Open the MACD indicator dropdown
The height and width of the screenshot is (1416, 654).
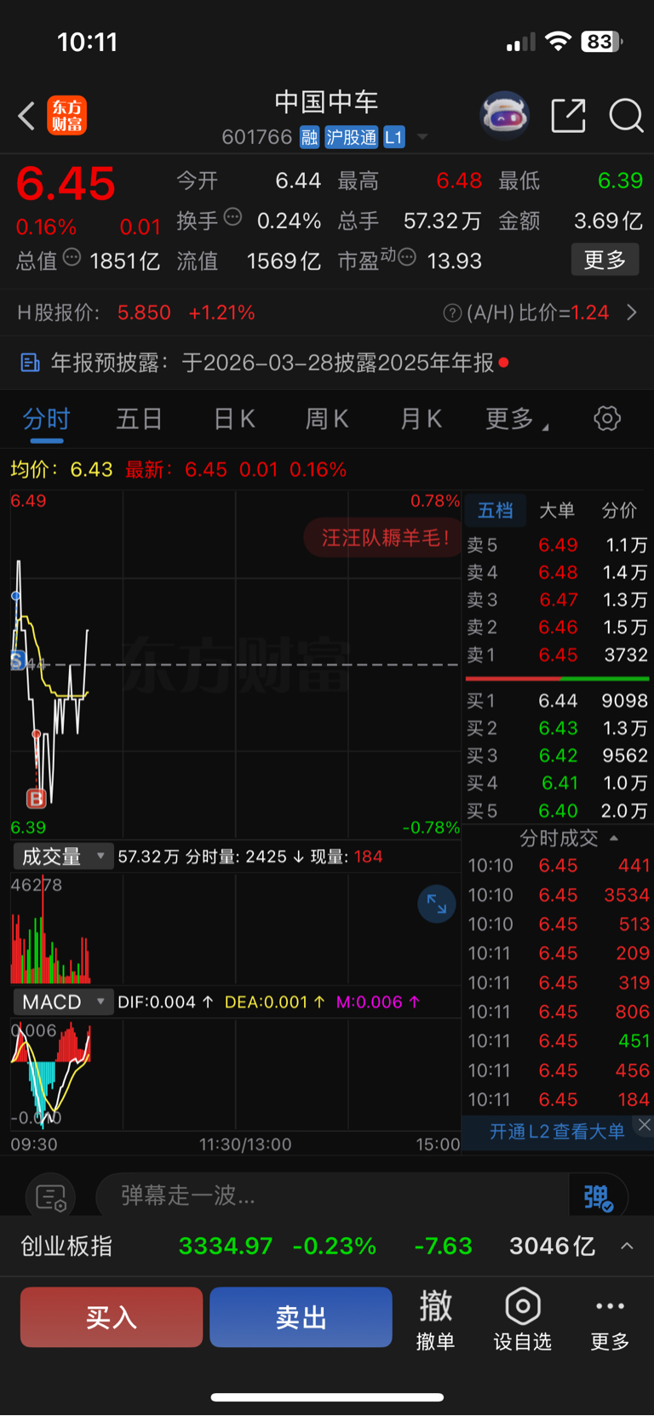pos(63,1002)
